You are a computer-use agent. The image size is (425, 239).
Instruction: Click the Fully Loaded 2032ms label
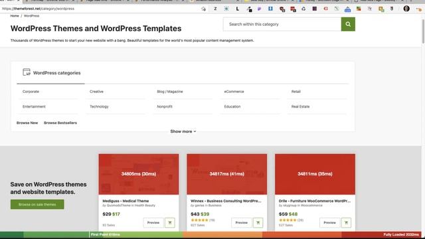pyautogui.click(x=401, y=234)
